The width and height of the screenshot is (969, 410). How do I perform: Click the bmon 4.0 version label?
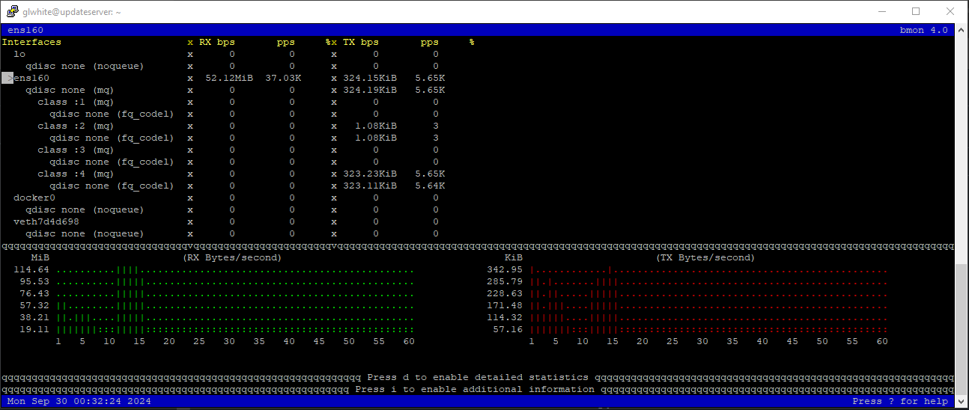point(924,30)
